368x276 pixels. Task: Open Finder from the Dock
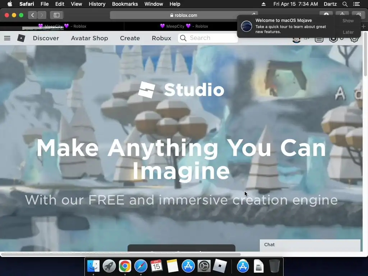pyautogui.click(x=93, y=266)
